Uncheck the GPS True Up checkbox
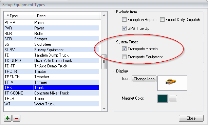The height and width of the screenshot is (125, 208). (x=124, y=28)
